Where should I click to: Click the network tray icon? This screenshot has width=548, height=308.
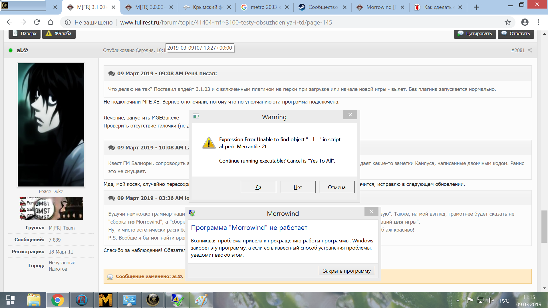pos(480,300)
